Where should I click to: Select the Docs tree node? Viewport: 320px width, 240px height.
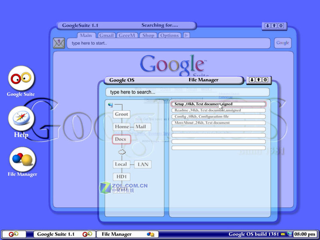(122, 139)
